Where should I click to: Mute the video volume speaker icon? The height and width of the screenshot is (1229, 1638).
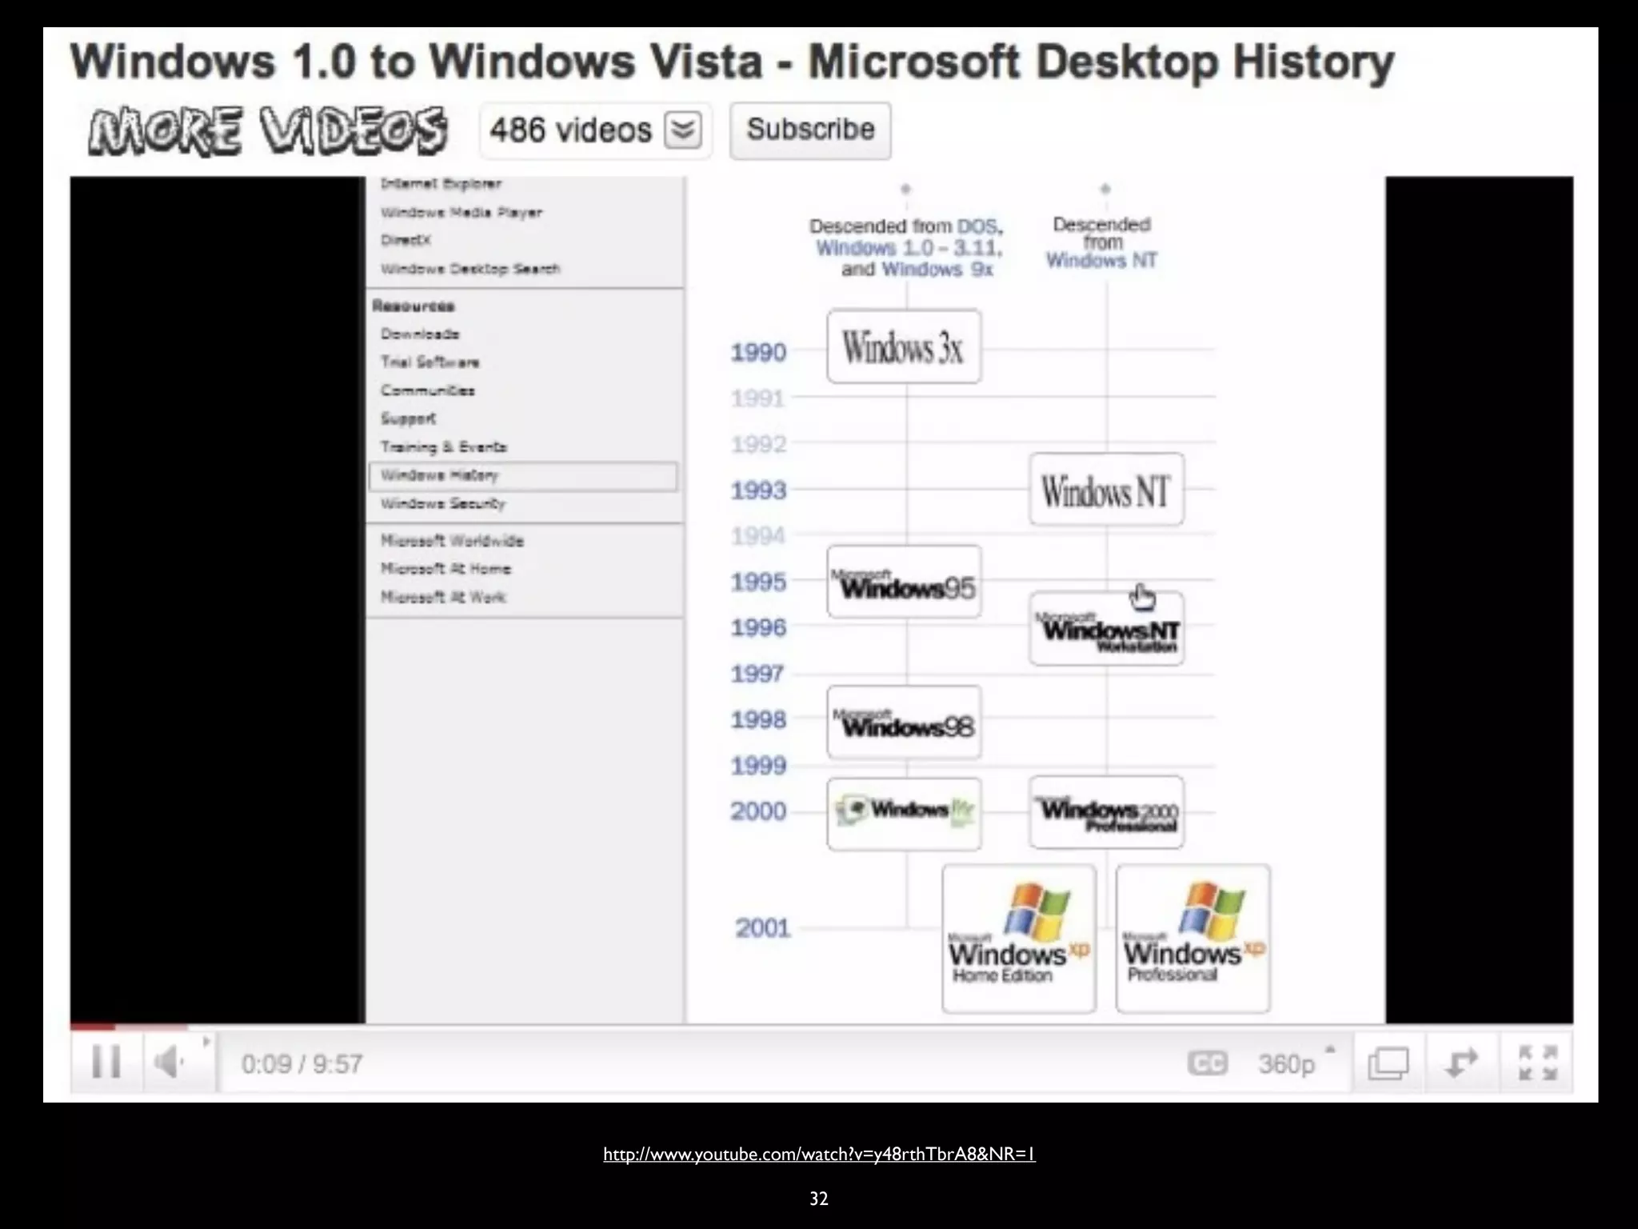click(x=169, y=1063)
